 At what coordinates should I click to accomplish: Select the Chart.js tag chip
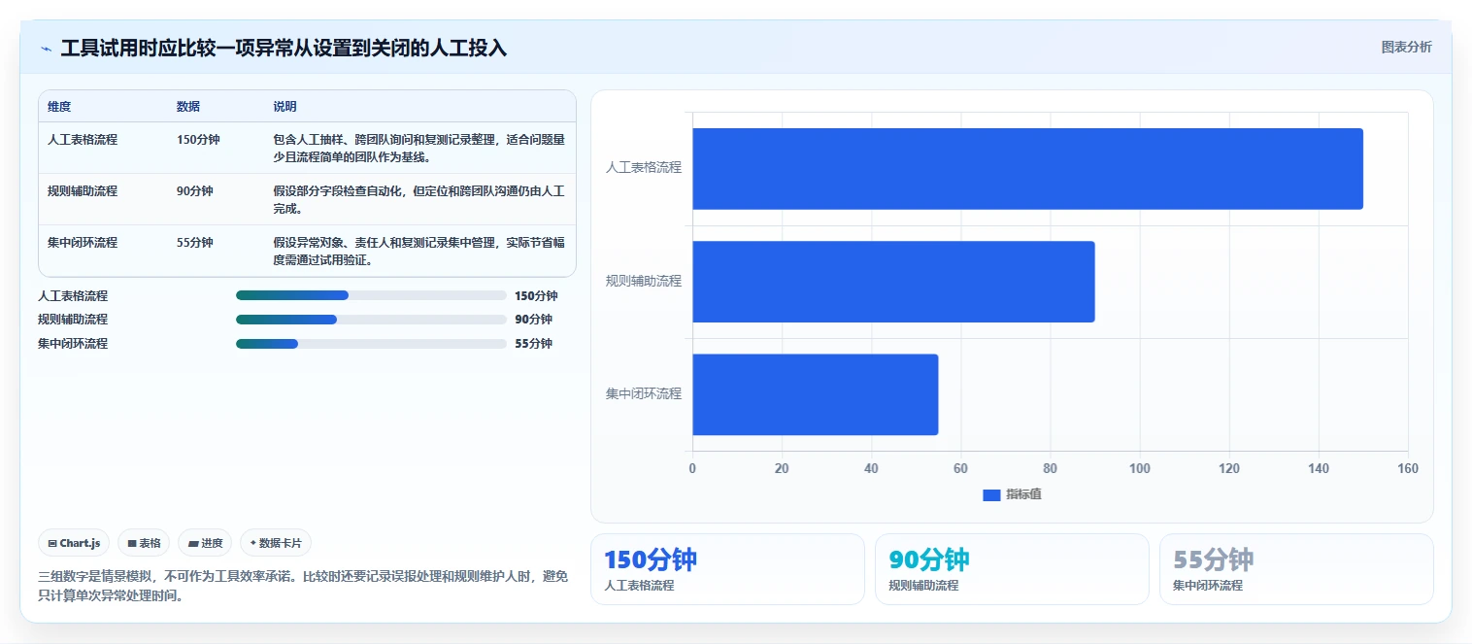click(74, 543)
